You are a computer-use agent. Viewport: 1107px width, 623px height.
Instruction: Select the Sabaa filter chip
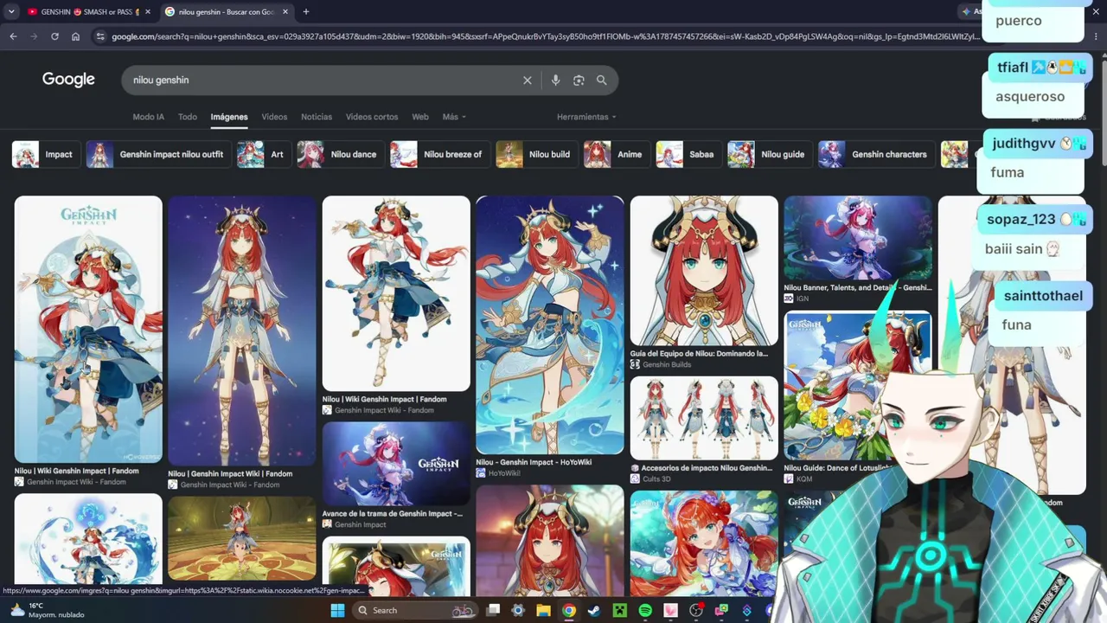[x=688, y=154]
